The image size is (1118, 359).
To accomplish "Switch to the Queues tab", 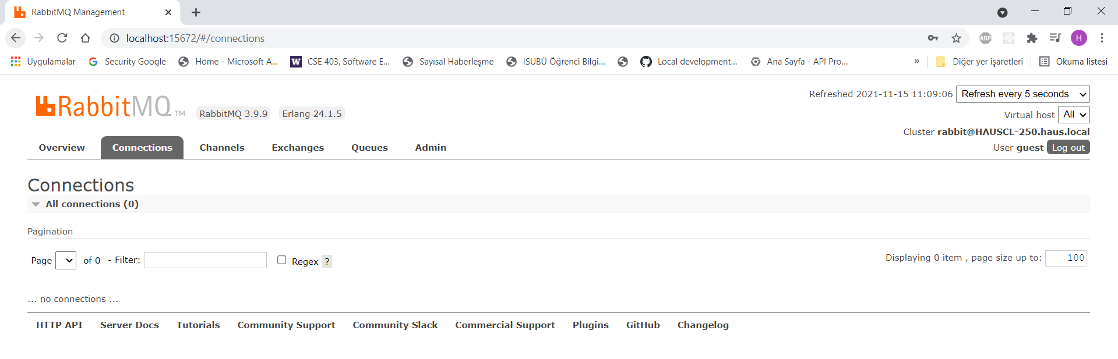I will click(x=369, y=148).
